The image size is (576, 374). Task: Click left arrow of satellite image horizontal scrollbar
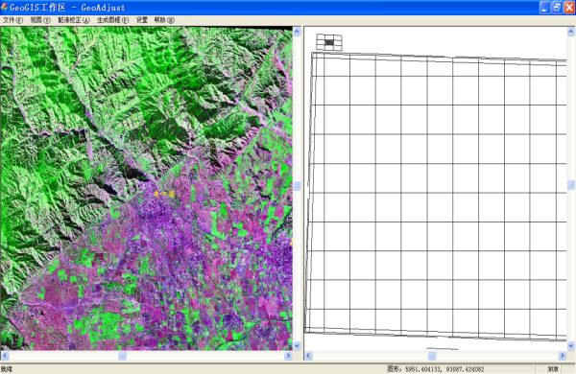coord(5,355)
